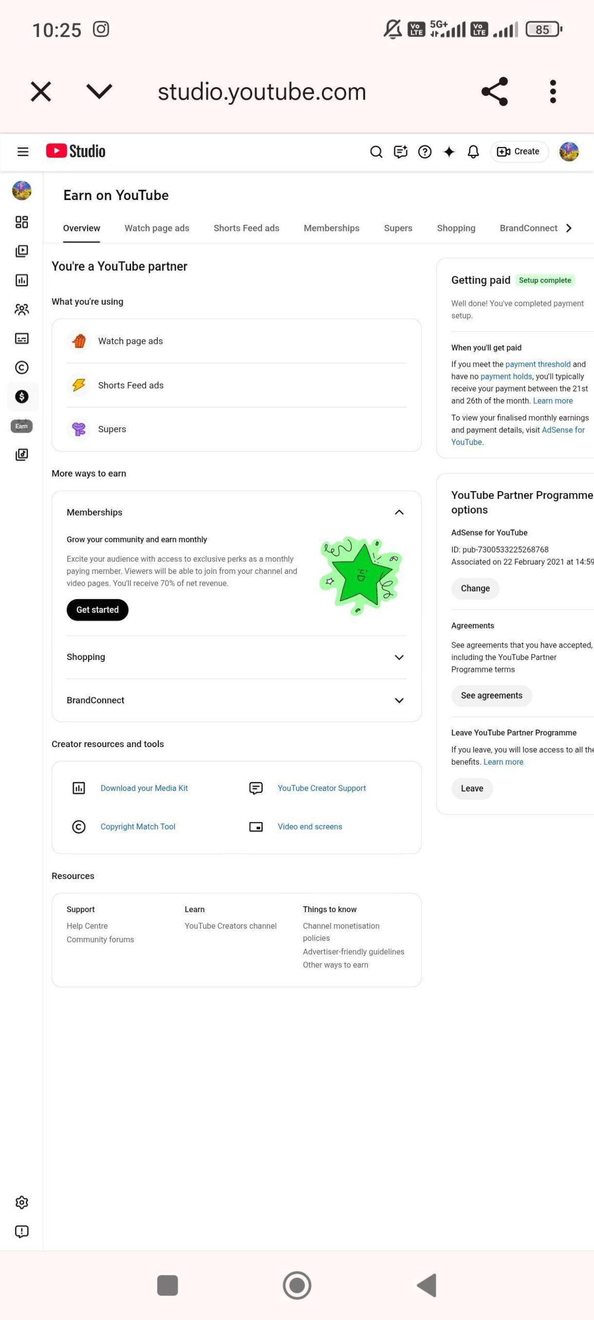
Task: Expand the BrandConnect section
Action: (x=399, y=700)
